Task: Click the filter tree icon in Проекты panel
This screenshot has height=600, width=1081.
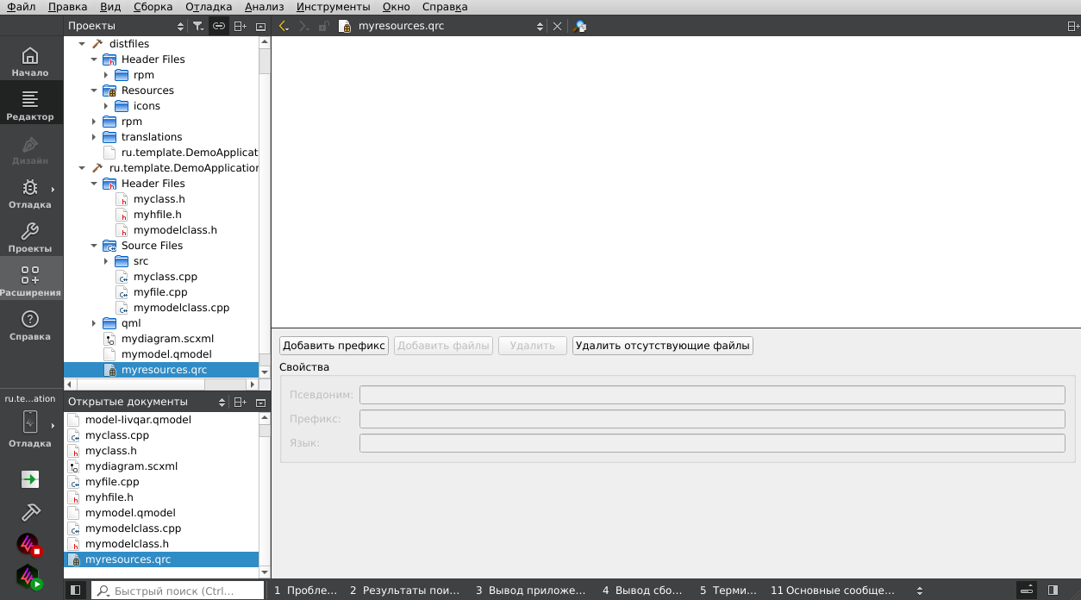Action: 198,27
